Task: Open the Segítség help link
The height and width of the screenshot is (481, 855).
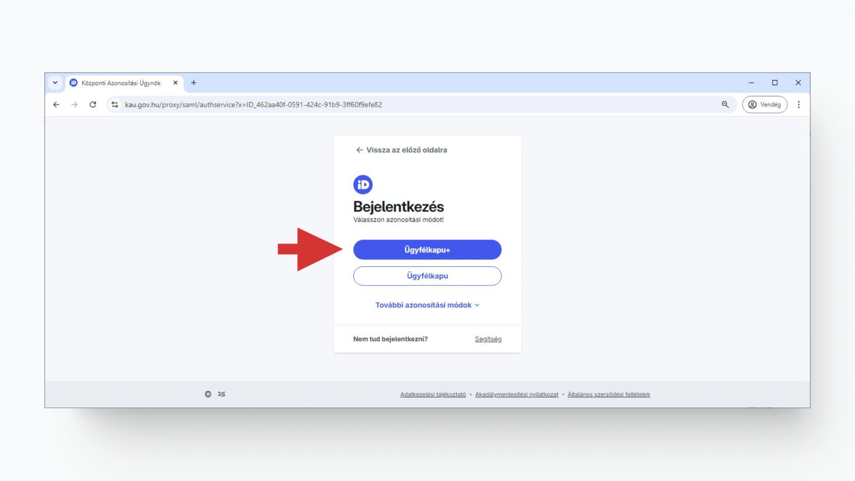Action: (488, 339)
